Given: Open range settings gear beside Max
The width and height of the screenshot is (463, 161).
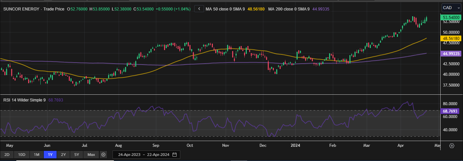Looking at the screenshot, I should [103, 154].
